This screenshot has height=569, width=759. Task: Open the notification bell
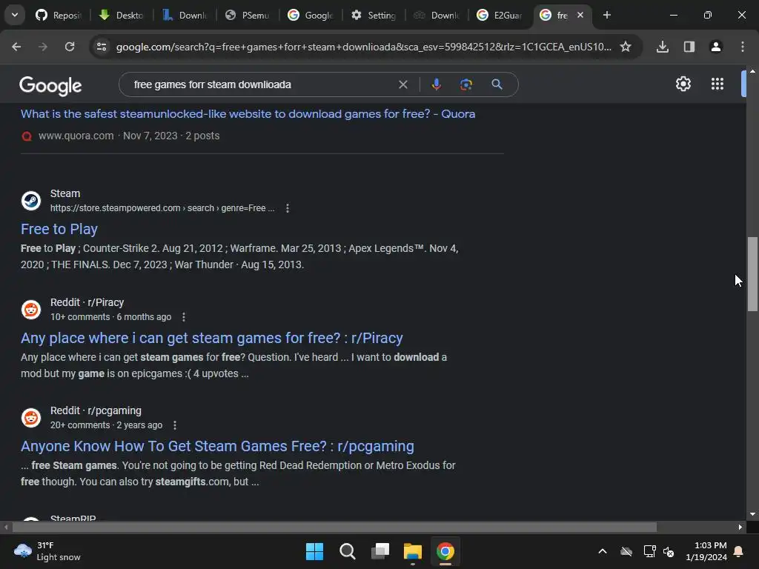pos(739,551)
